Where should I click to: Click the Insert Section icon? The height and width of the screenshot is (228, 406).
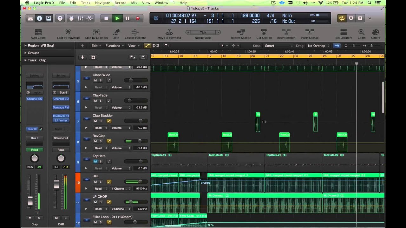[286, 32]
